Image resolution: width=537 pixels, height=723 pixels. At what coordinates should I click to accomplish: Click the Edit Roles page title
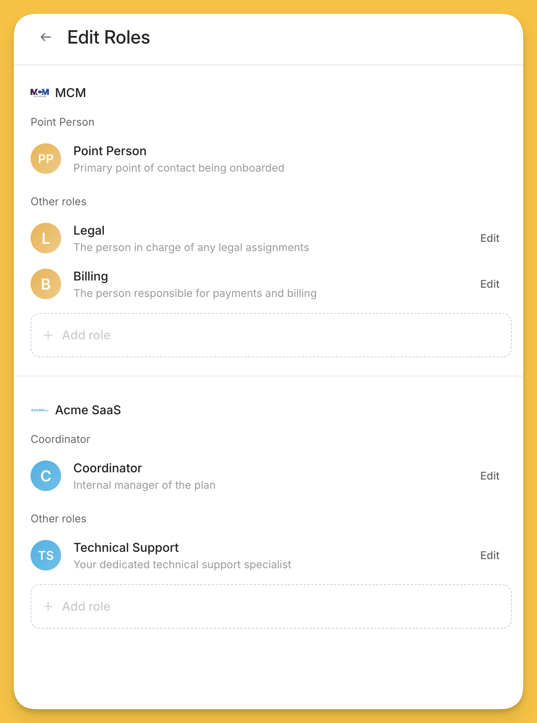pyautogui.click(x=108, y=37)
